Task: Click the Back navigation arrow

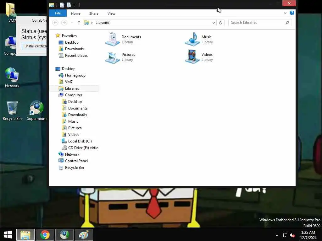Action: click(x=55, y=23)
